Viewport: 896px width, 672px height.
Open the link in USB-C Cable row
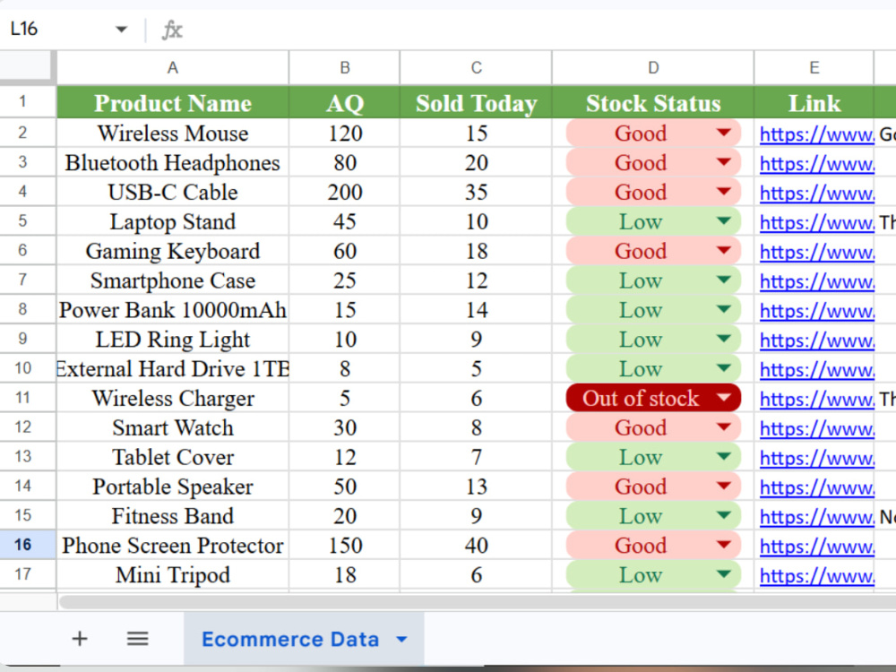(x=816, y=193)
